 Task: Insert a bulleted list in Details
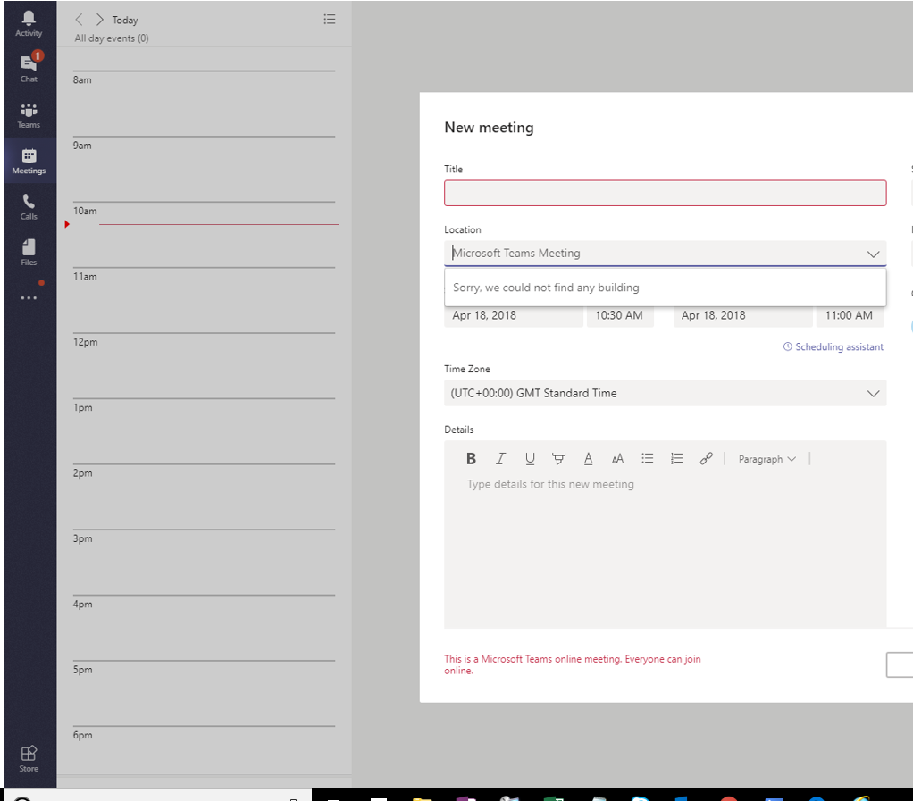tap(648, 459)
